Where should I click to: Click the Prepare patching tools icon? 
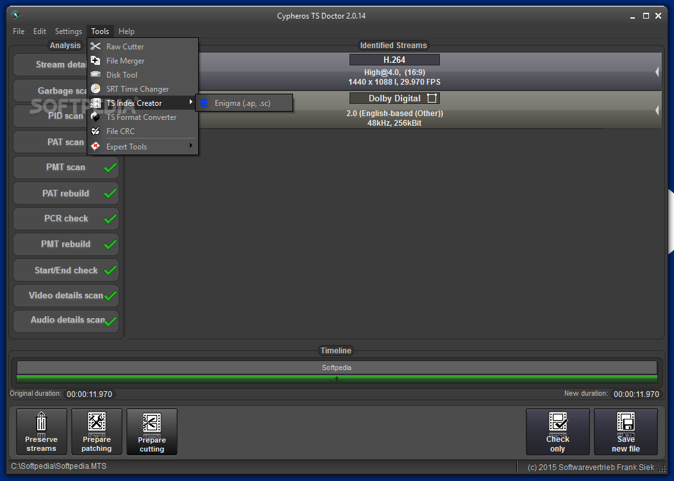(x=97, y=422)
